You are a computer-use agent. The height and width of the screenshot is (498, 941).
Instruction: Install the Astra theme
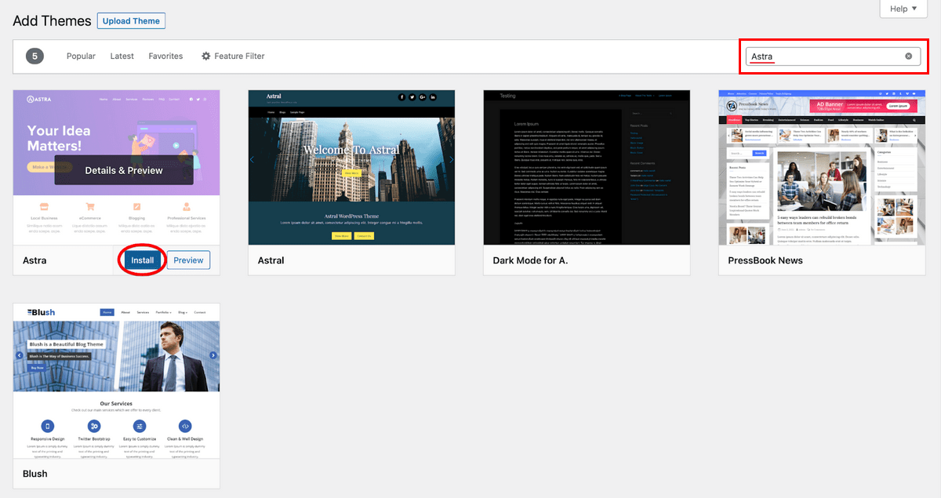143,260
